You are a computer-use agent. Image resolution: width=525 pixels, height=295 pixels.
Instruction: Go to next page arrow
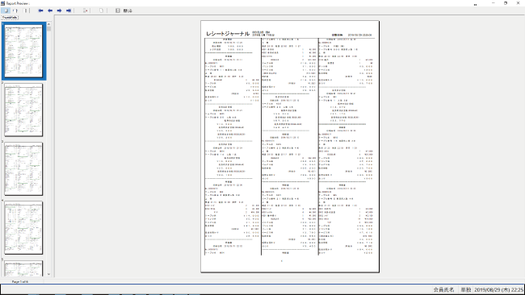tap(59, 10)
